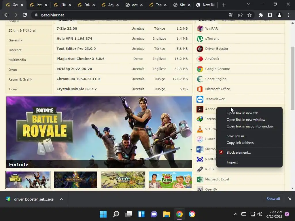Select the Big Farm thumbnail
295x221 pixels.
171,180
